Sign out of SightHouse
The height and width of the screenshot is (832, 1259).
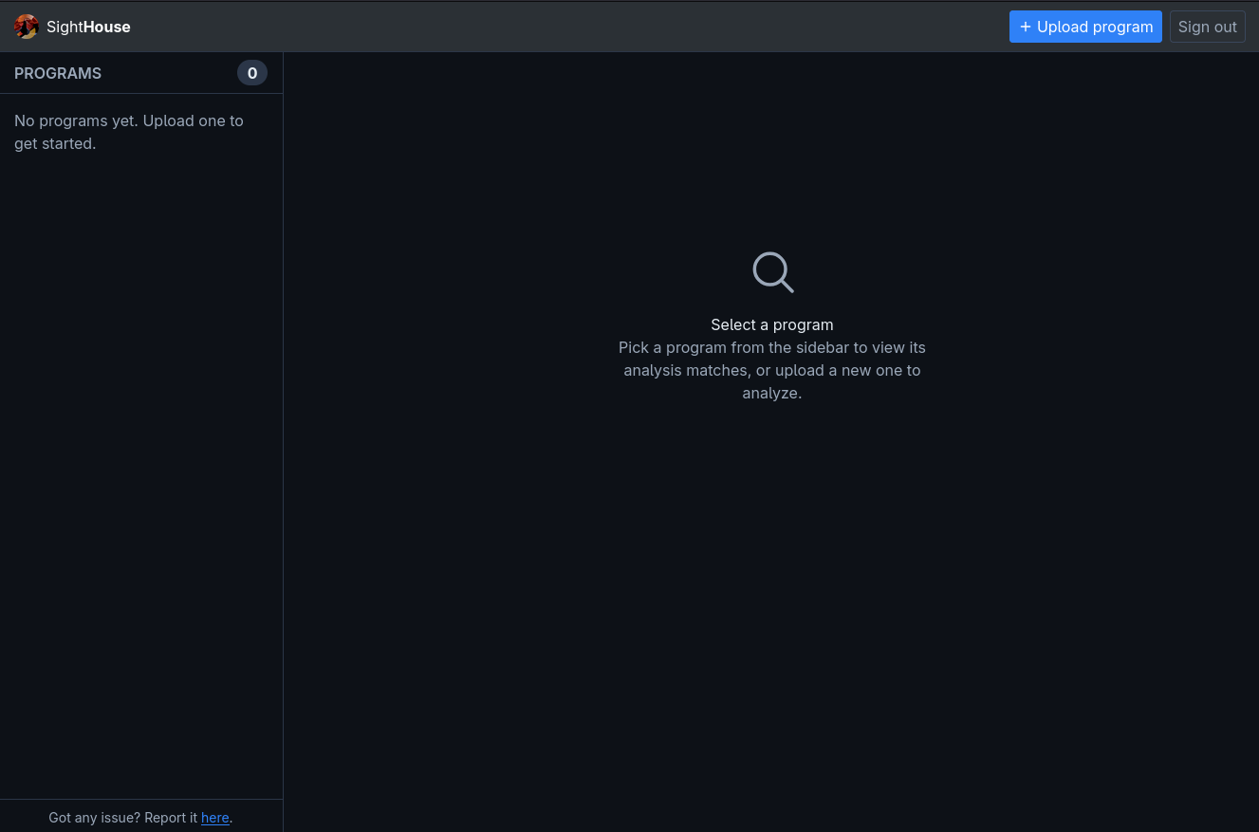coord(1207,27)
